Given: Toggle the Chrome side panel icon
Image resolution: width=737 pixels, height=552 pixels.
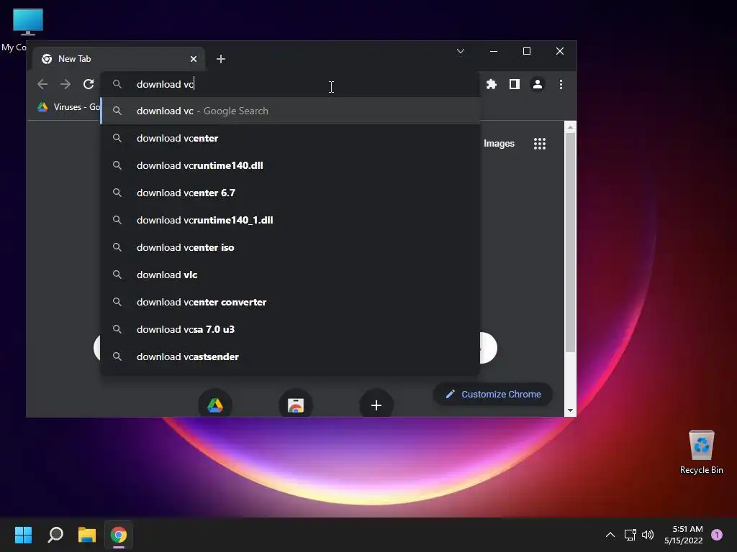Looking at the screenshot, I should pos(514,85).
